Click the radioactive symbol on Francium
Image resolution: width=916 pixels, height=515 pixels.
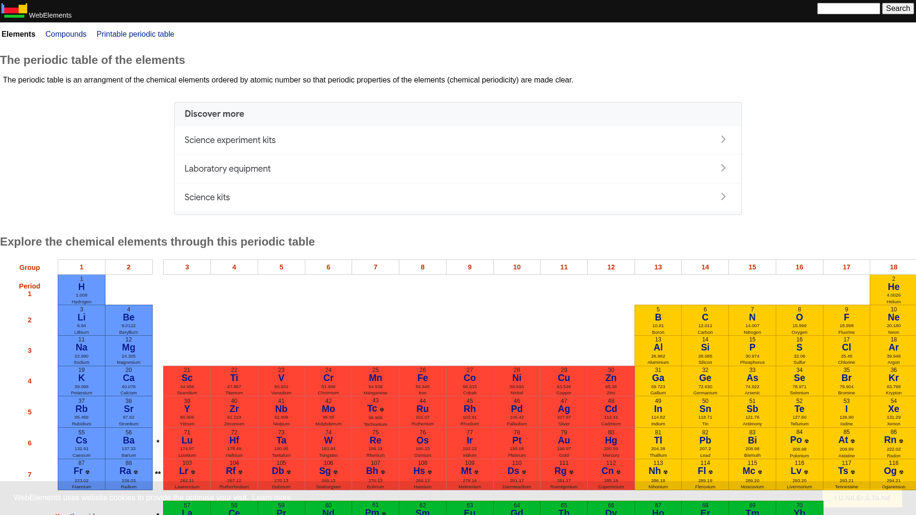pyautogui.click(x=88, y=471)
